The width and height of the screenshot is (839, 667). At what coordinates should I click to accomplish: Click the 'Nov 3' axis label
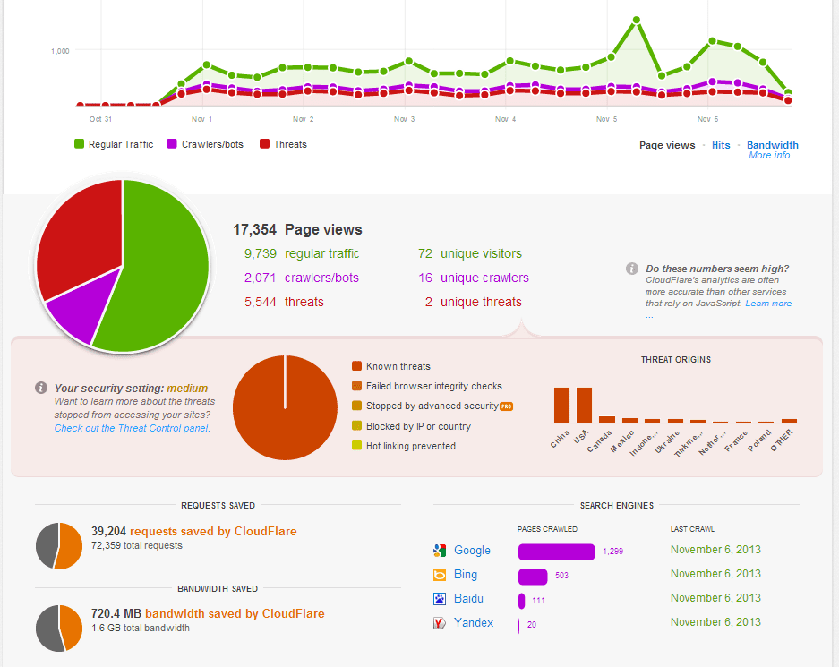click(x=404, y=119)
